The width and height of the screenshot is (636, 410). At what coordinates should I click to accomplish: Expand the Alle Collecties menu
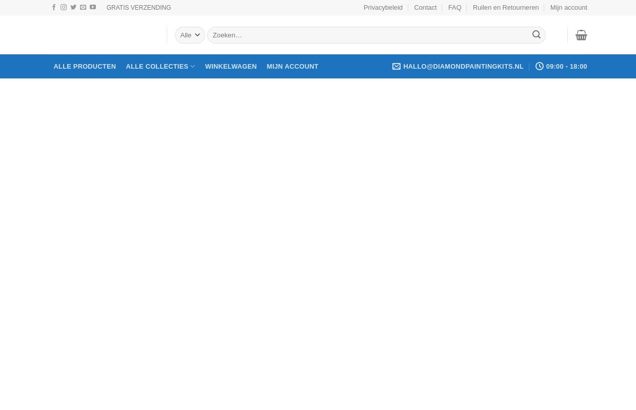pos(160,66)
